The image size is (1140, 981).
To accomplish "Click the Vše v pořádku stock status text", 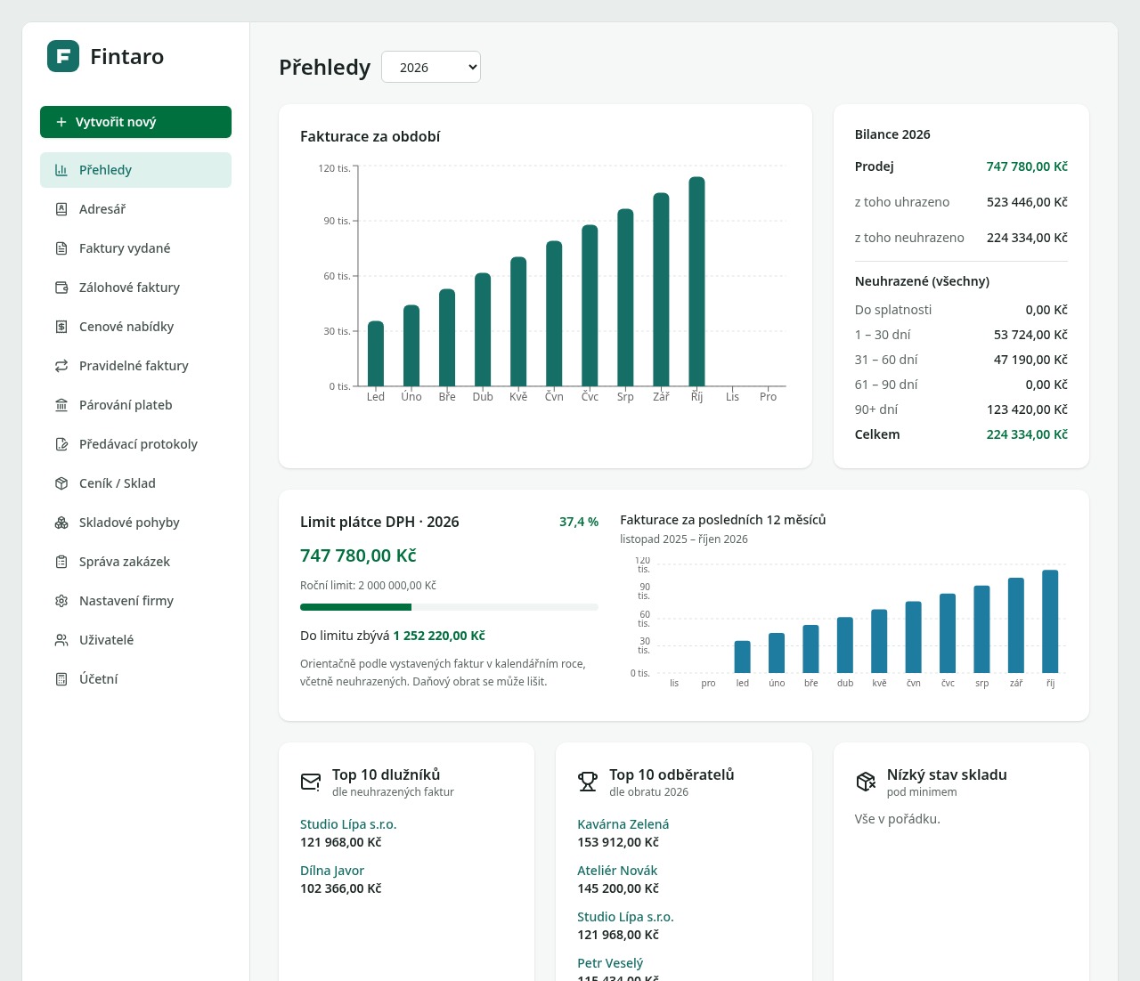I will point(898,819).
